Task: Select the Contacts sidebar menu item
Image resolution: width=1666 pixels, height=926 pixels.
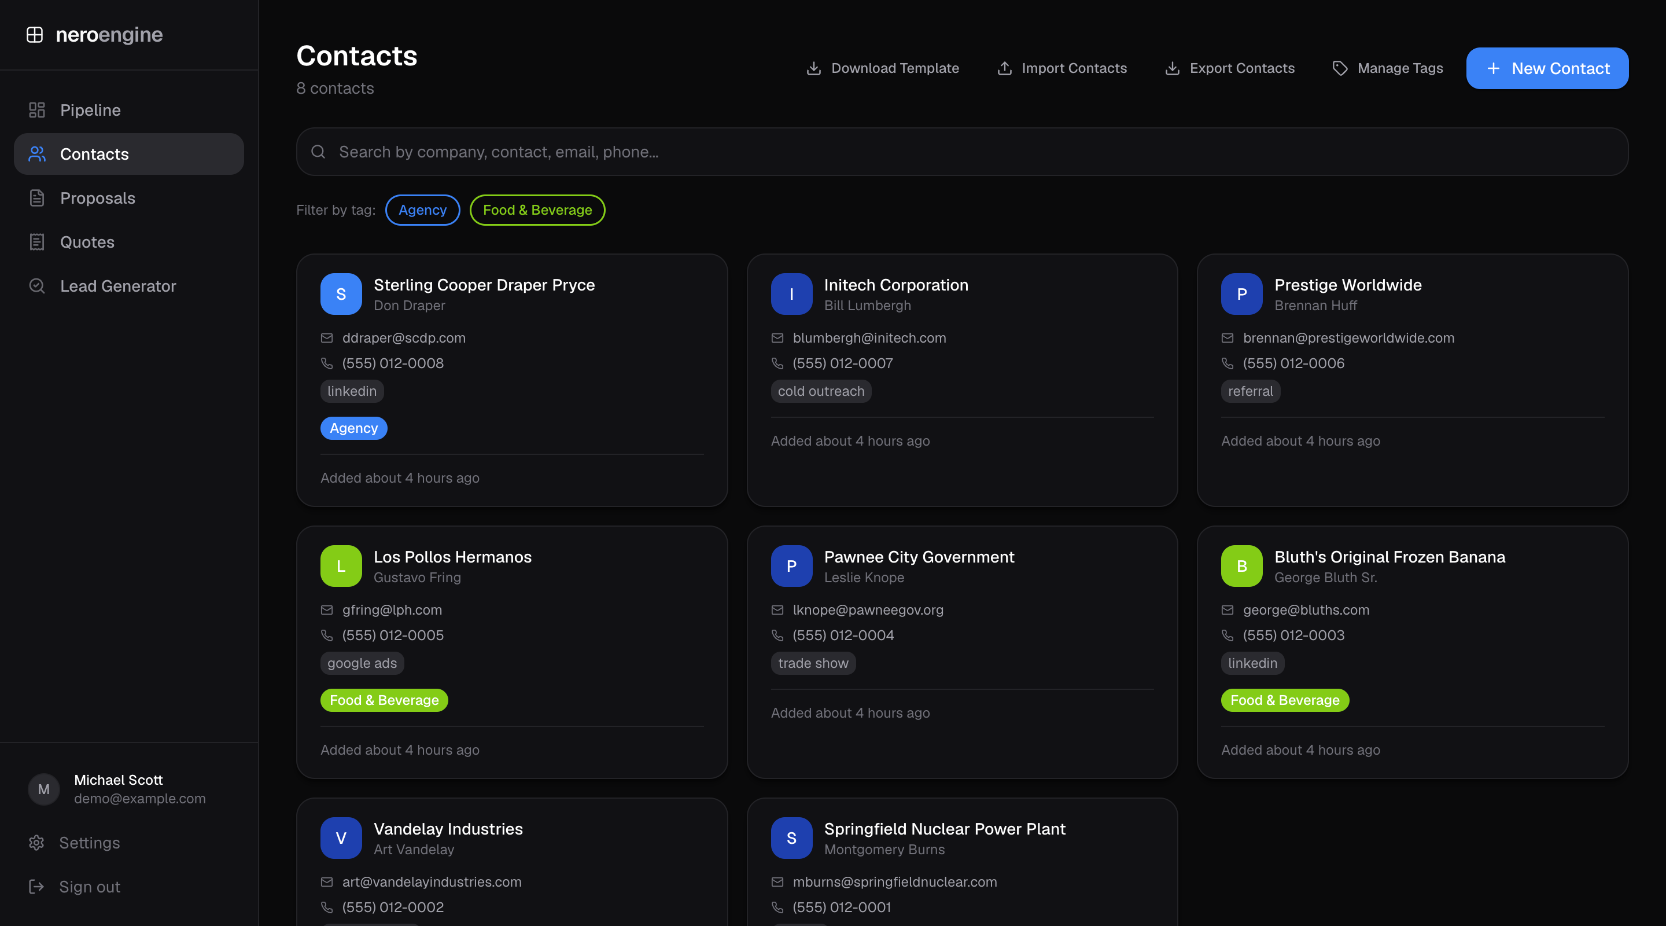Action: point(128,154)
